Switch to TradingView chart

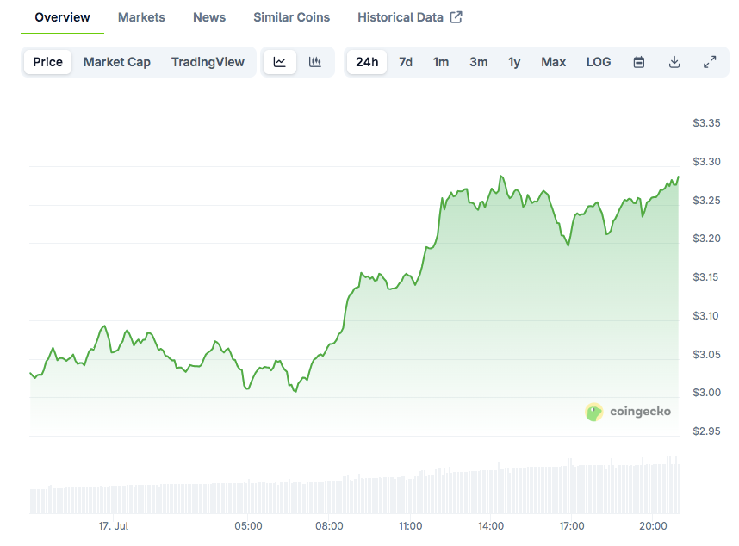[208, 62]
